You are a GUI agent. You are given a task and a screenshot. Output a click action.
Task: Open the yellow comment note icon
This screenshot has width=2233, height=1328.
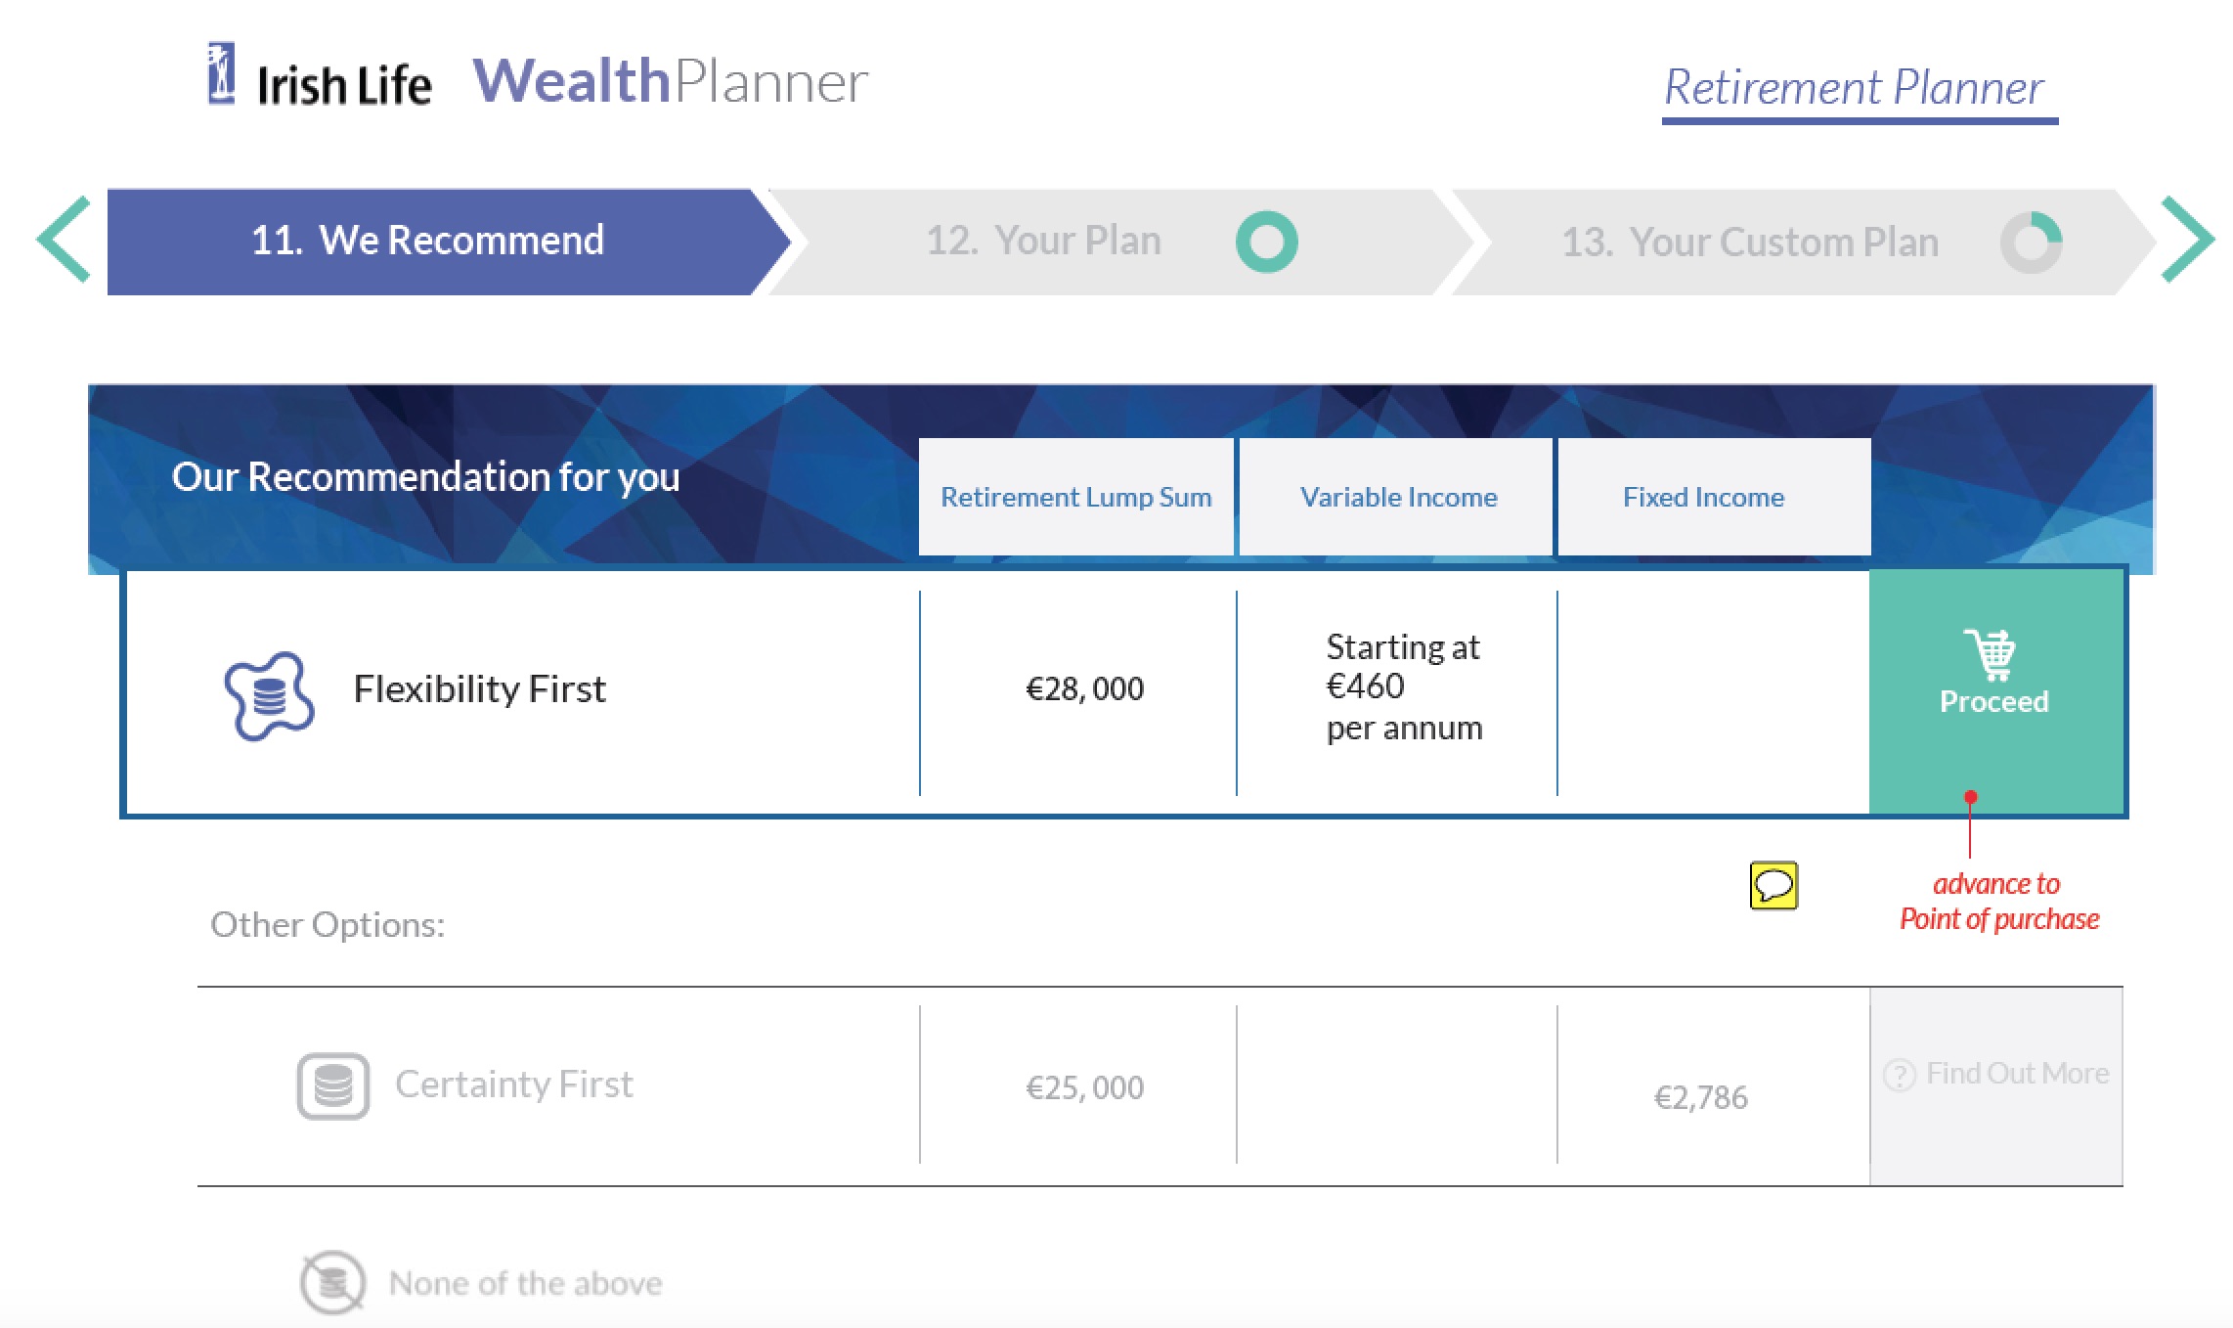tap(1773, 886)
